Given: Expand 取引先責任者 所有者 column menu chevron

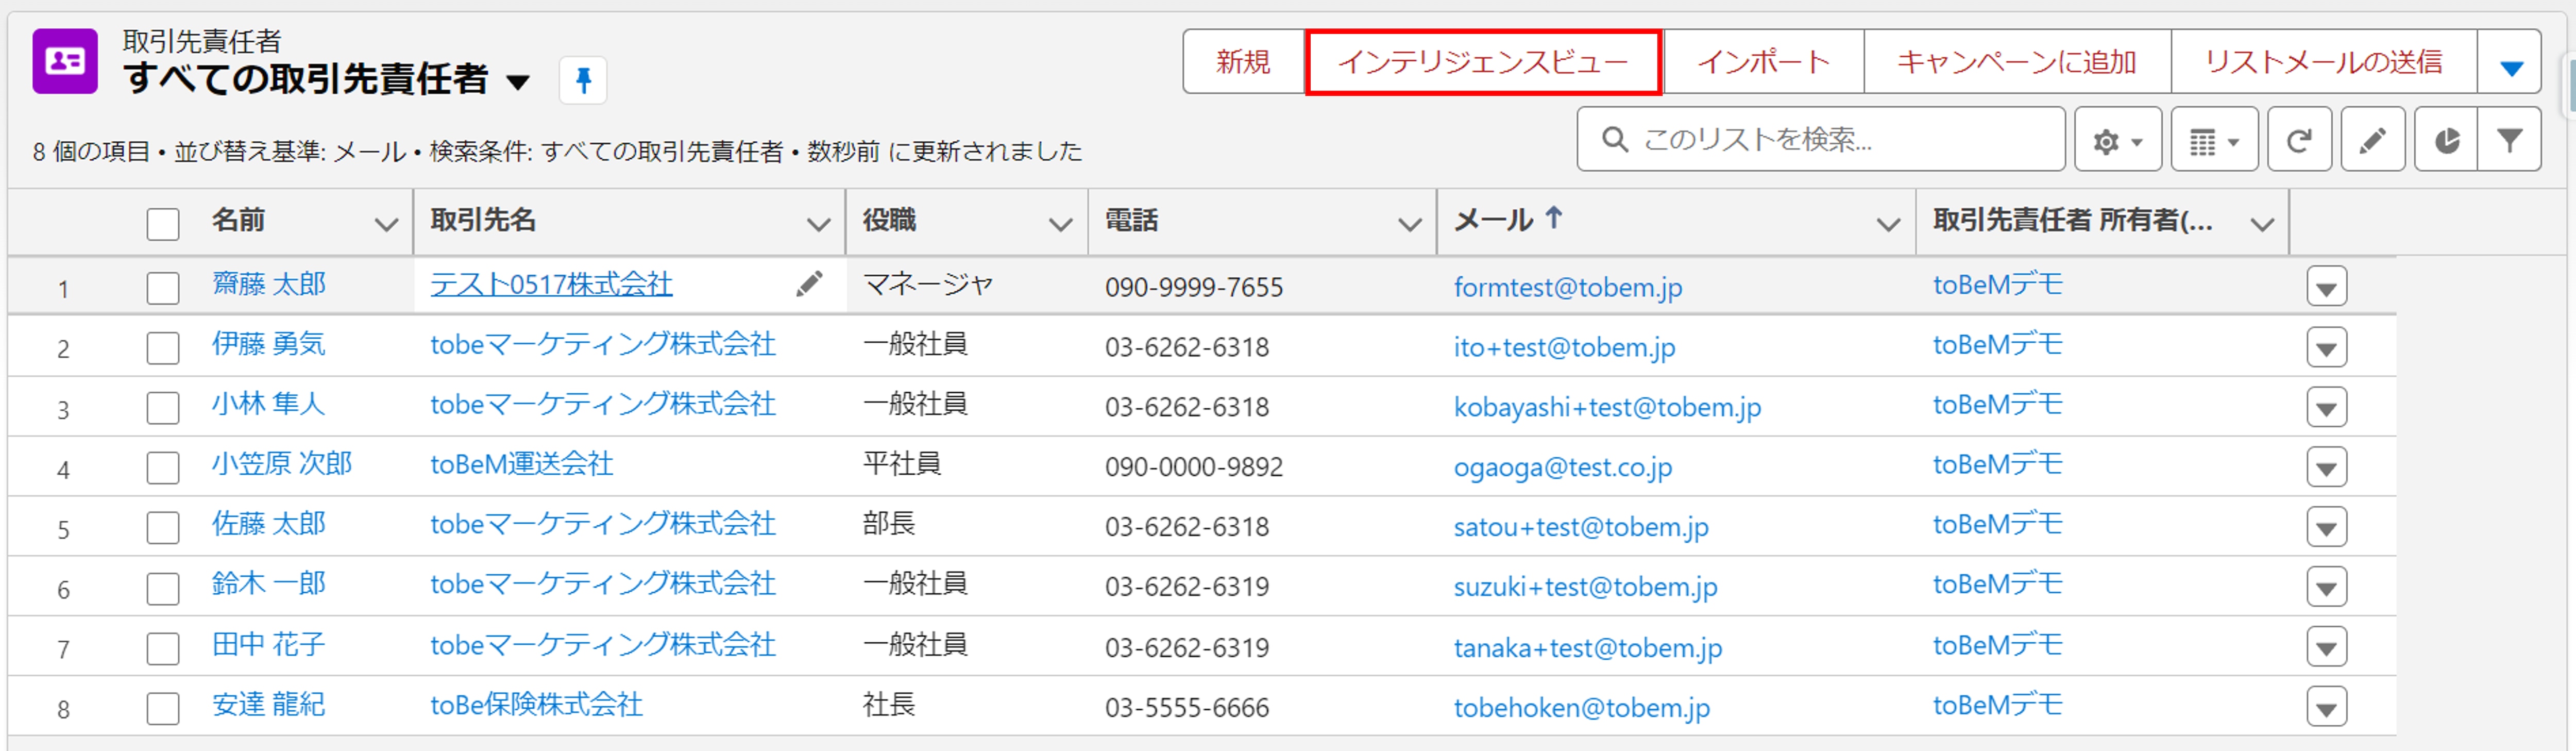Looking at the screenshot, I should [x=2262, y=224].
